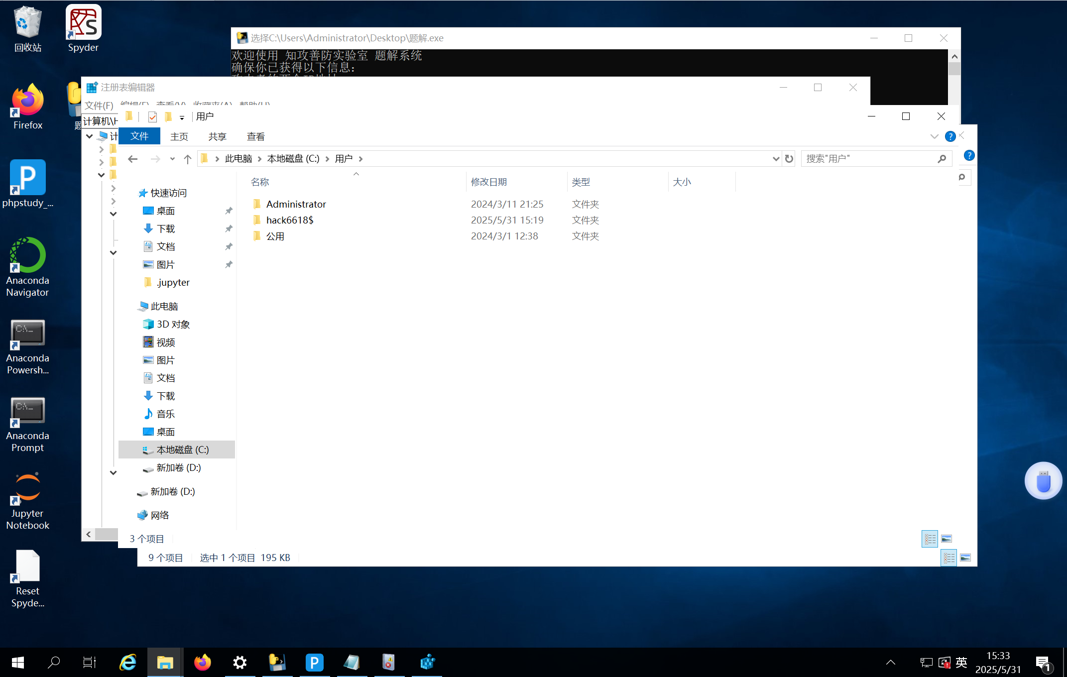Unpin 下载 from quick access
Screen dimensions: 1067x677
pyautogui.click(x=229, y=229)
